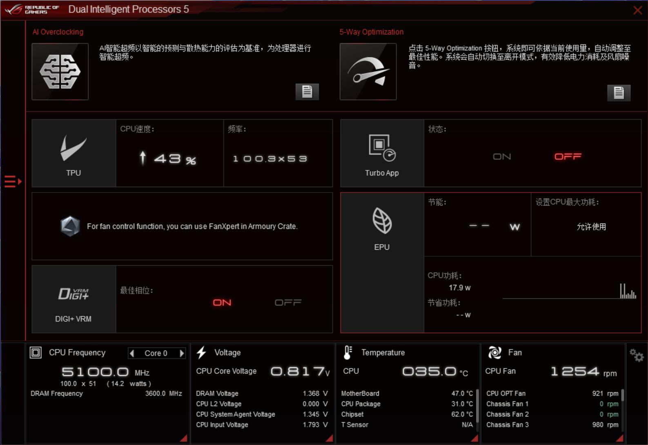Image resolution: width=648 pixels, height=445 pixels.
Task: Expand the CPU Frequency panel corner arrow
Action: tap(183, 438)
